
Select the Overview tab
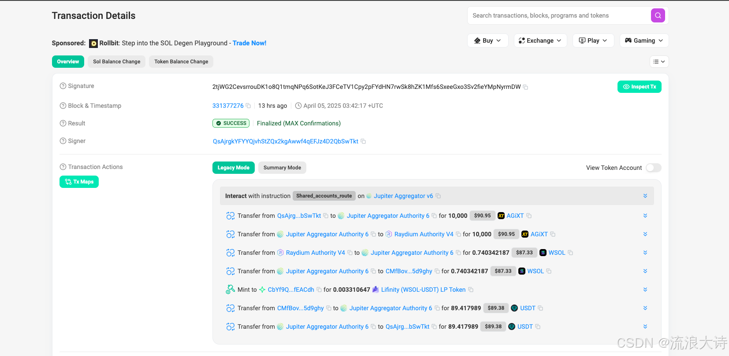(x=68, y=62)
